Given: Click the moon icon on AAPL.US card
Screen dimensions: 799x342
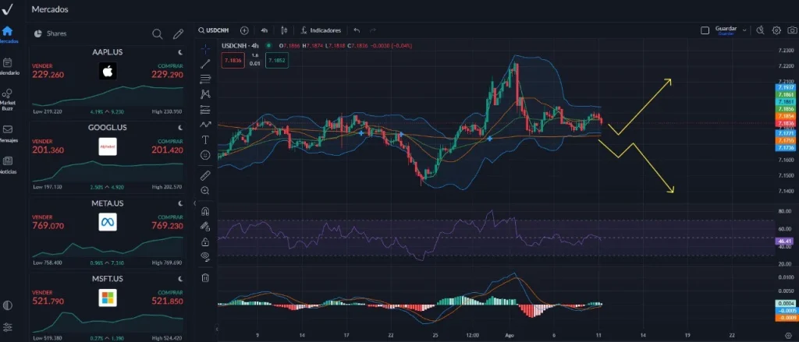Looking at the screenshot, I should point(180,52).
